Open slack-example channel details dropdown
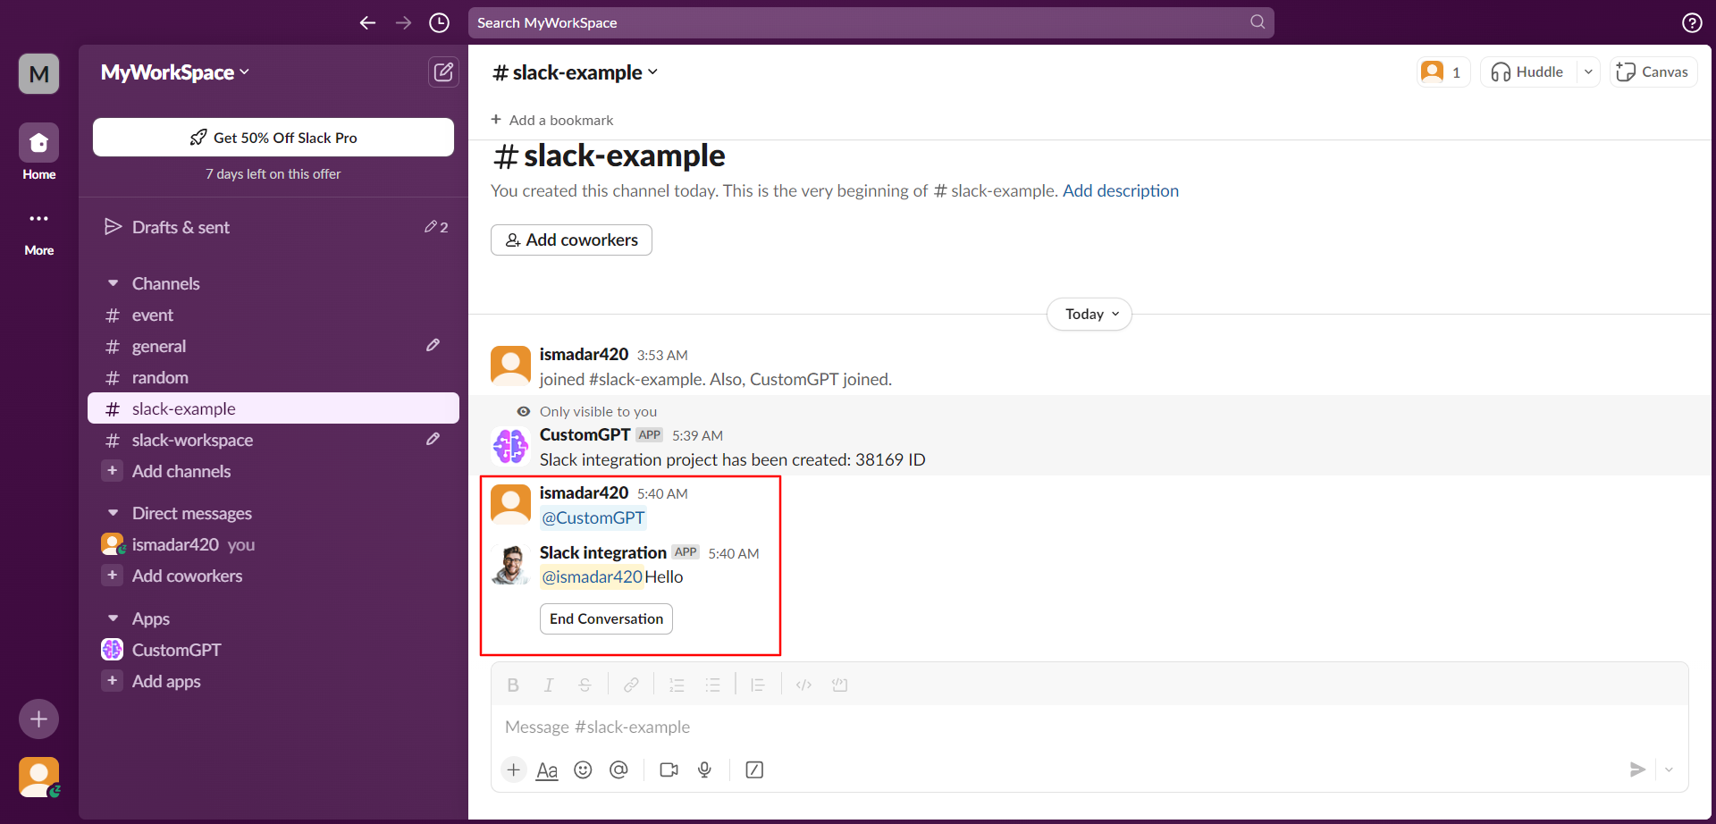The image size is (1716, 824). 575,72
